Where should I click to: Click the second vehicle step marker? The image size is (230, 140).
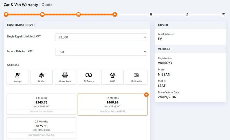pos(42,14)
